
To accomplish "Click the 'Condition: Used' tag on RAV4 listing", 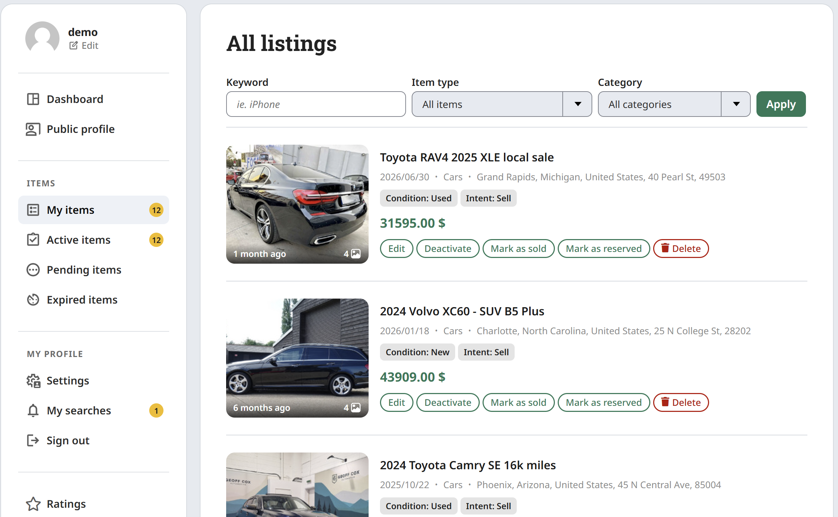I will click(x=418, y=198).
